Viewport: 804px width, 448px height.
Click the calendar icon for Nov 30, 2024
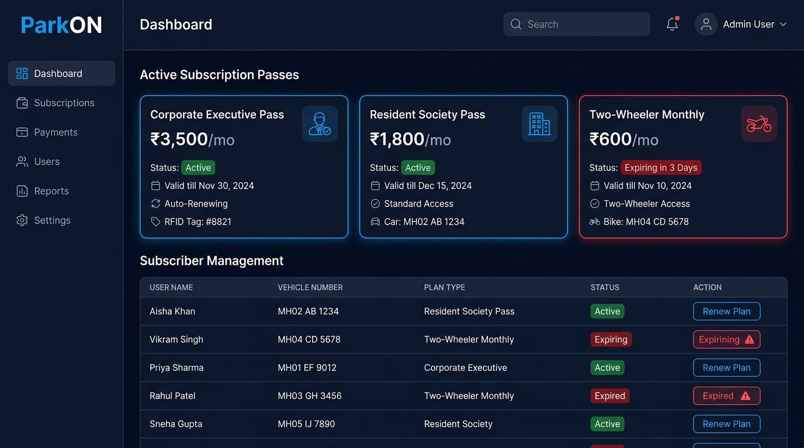pyautogui.click(x=155, y=185)
